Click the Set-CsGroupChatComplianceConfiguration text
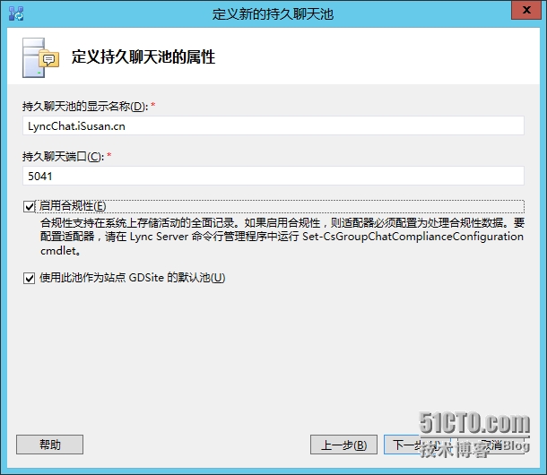 point(412,237)
